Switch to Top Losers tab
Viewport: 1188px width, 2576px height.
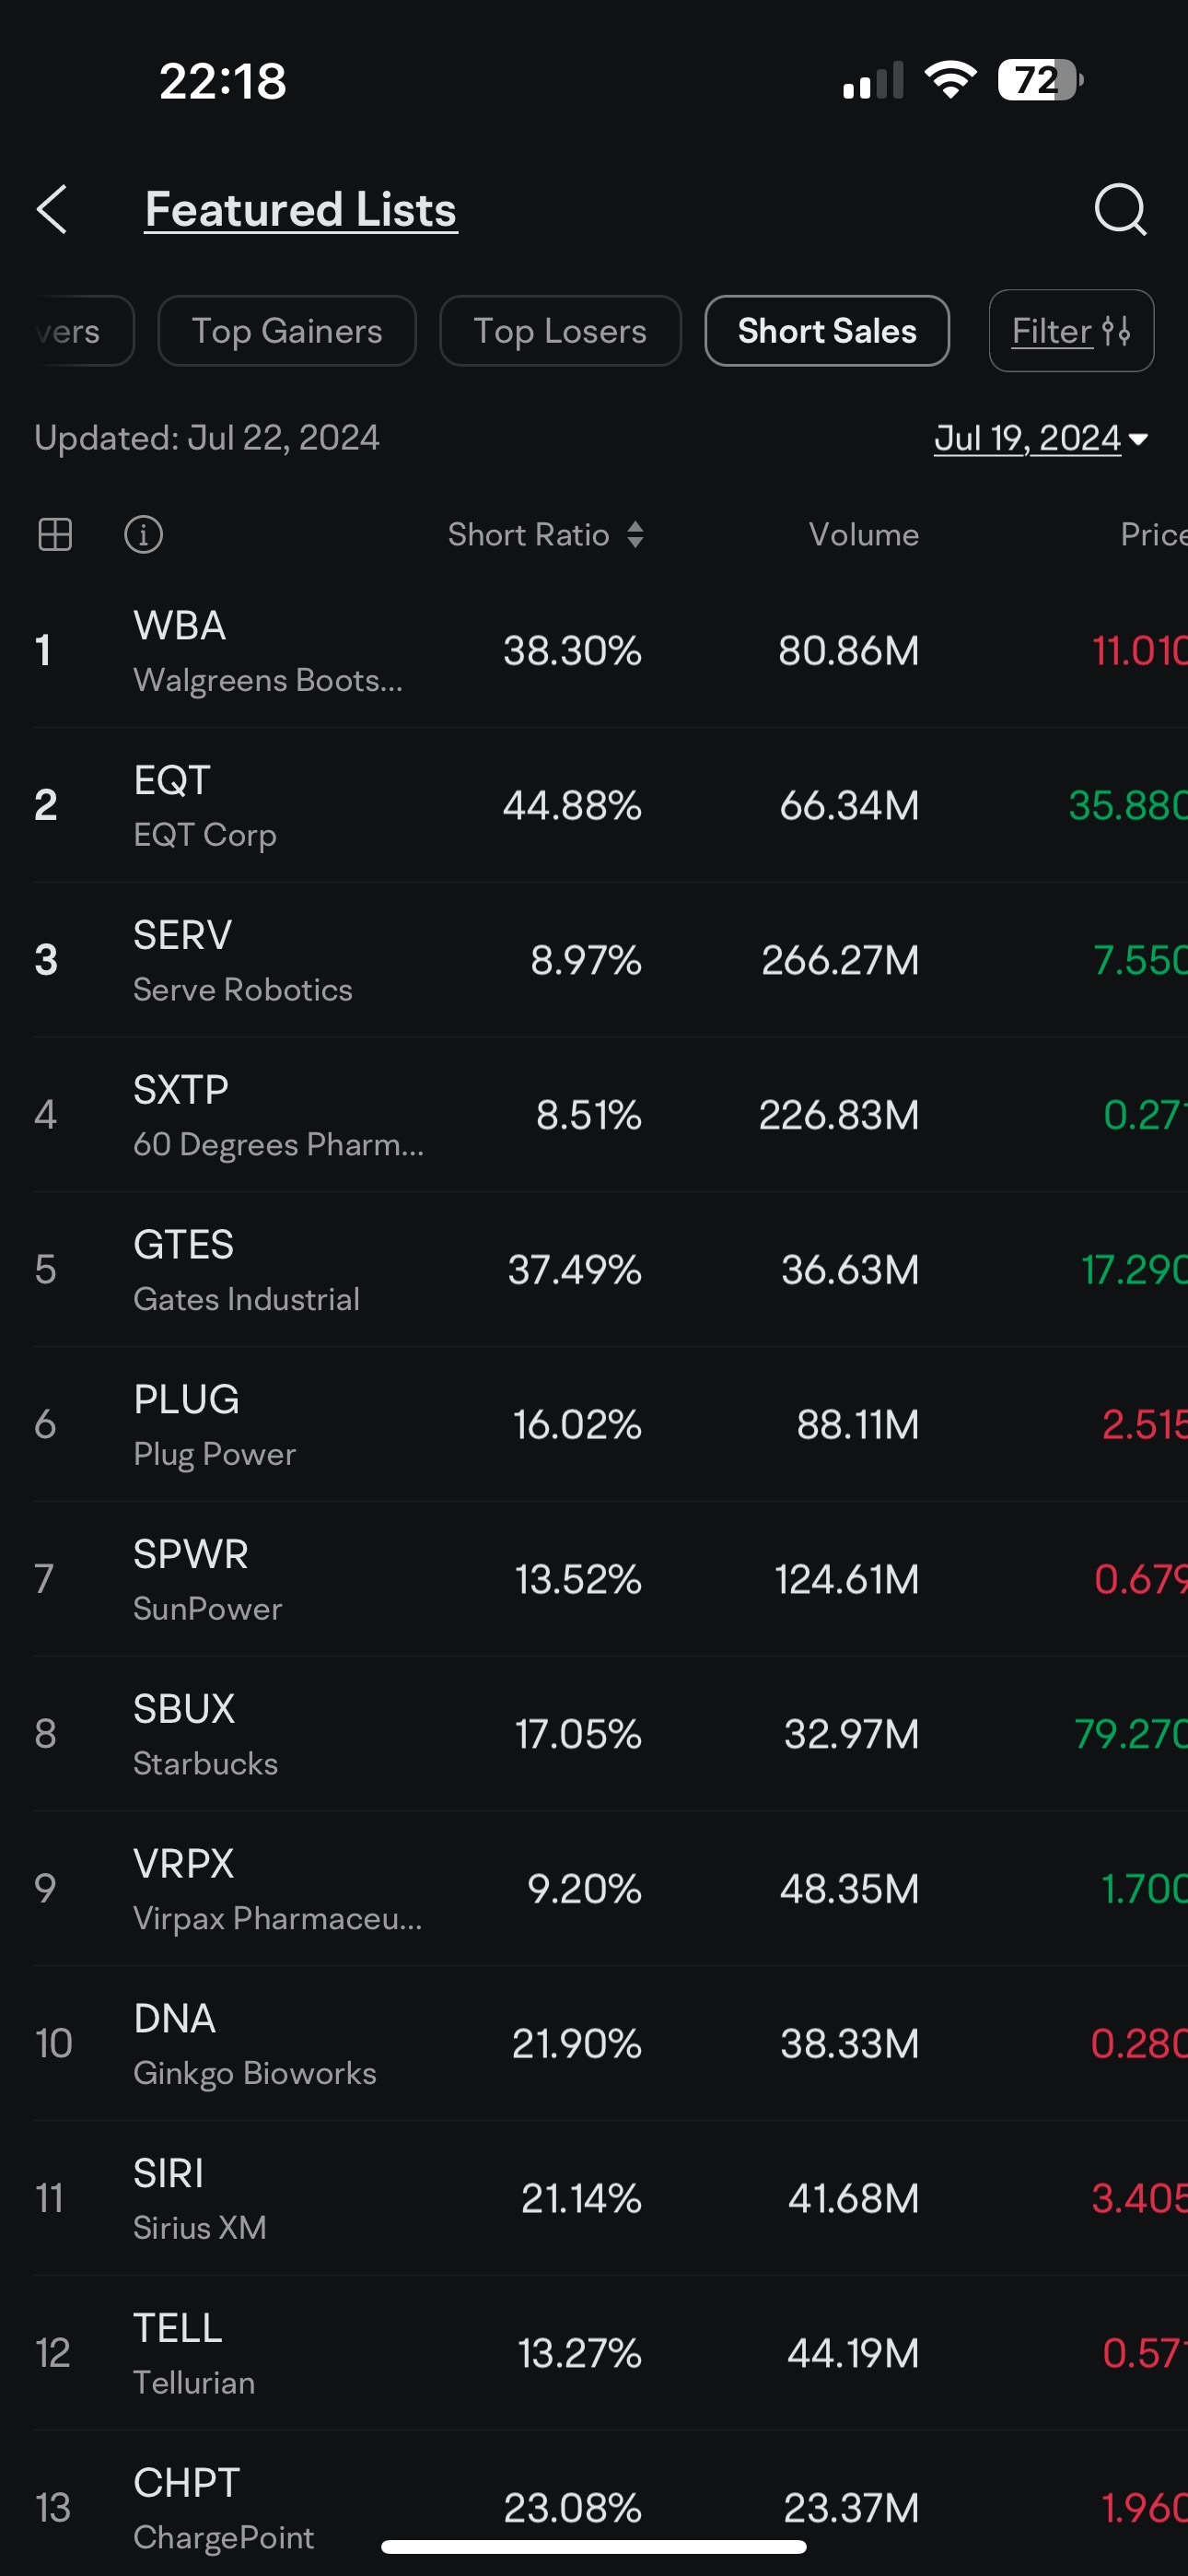click(x=560, y=331)
